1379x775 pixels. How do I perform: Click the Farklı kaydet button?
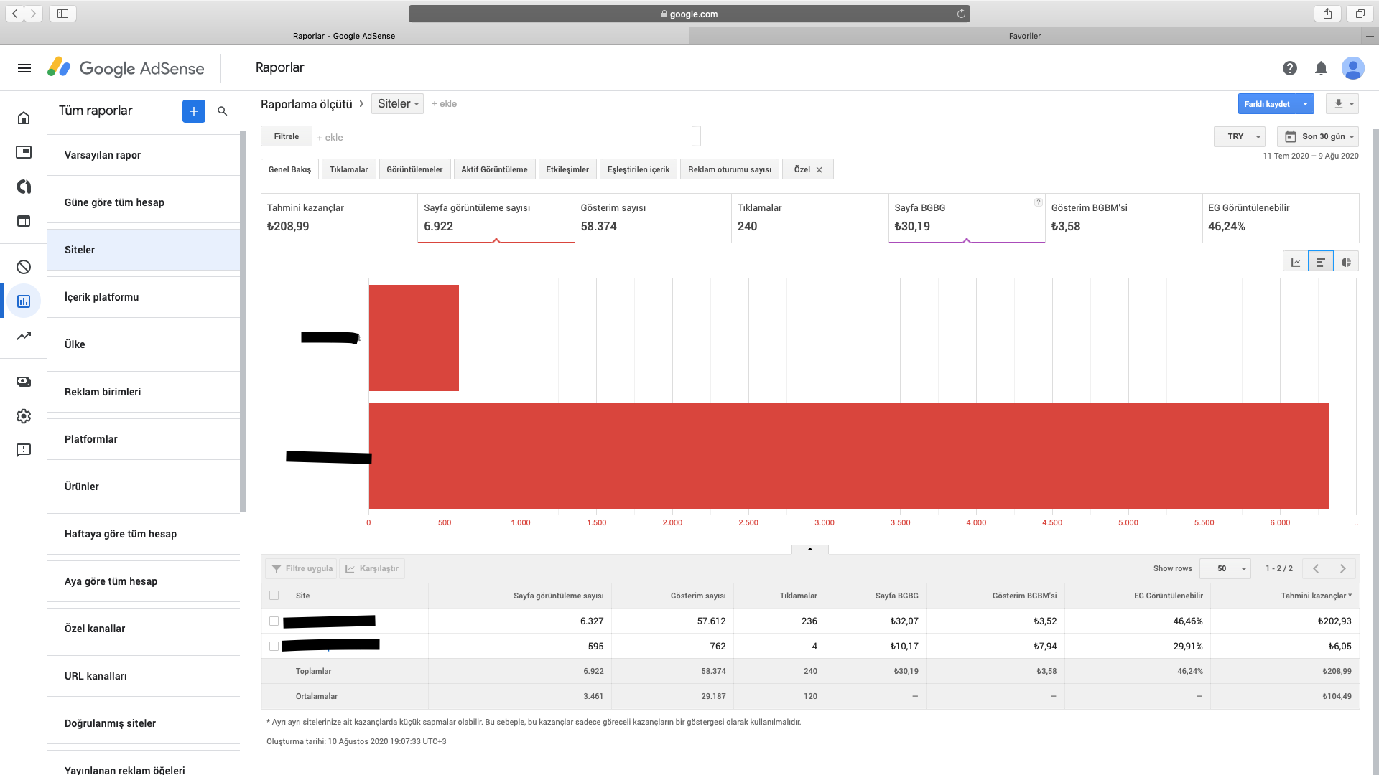click(x=1267, y=104)
